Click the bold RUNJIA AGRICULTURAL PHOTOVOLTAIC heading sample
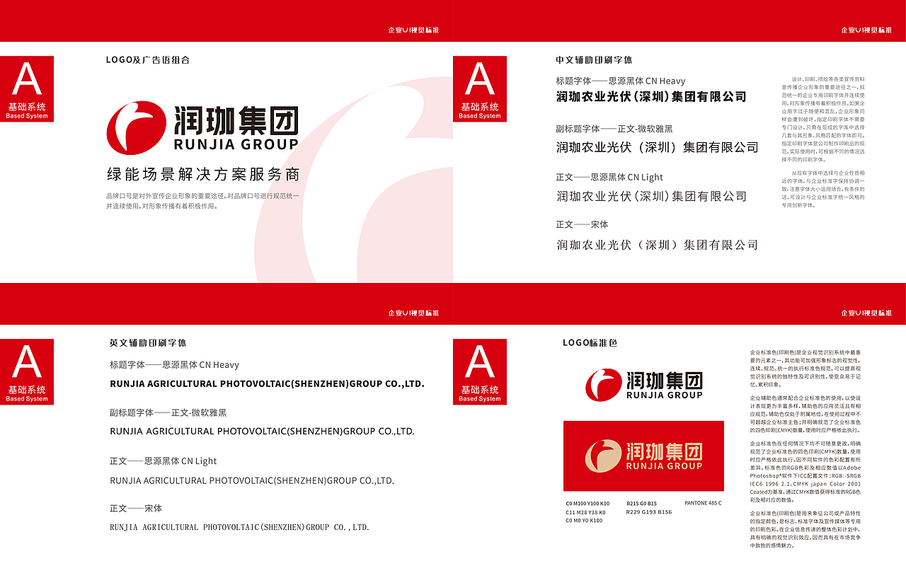The height and width of the screenshot is (566, 906). [267, 384]
